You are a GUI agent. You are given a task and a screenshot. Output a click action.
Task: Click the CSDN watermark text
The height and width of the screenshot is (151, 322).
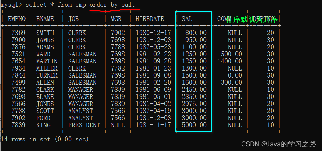(x=278, y=144)
